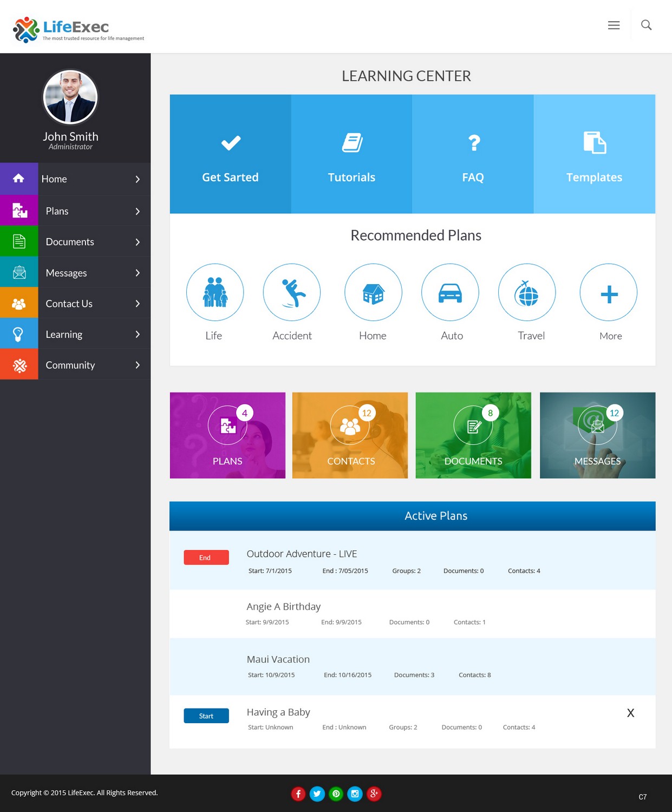Viewport: 672px width, 812px height.
Task: Click the Start button for Having a Baby
Action: pyautogui.click(x=206, y=716)
